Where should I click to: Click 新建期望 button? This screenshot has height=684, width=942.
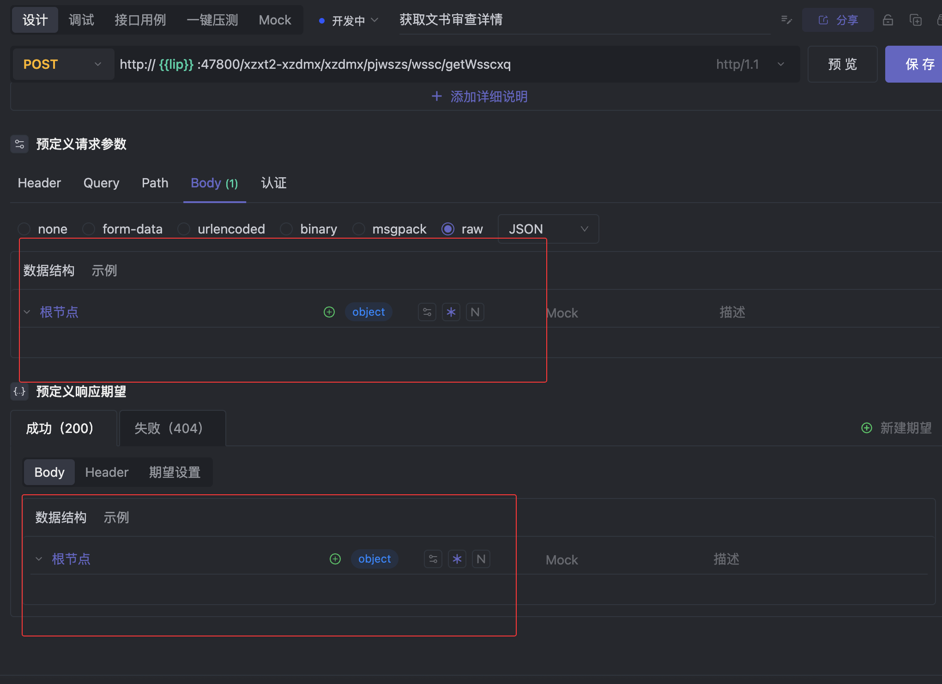tap(896, 428)
